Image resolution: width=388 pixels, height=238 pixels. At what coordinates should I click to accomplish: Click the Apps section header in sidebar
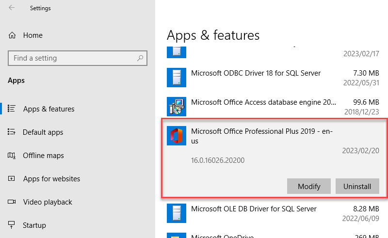16,80
